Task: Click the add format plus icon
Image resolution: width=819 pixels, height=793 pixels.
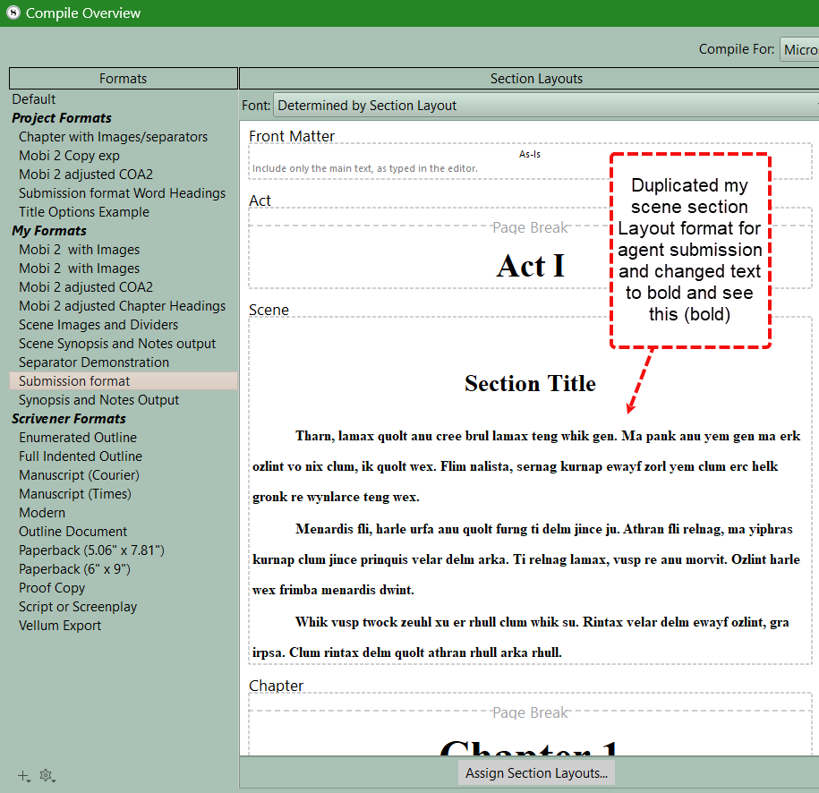Action: pyautogui.click(x=22, y=775)
